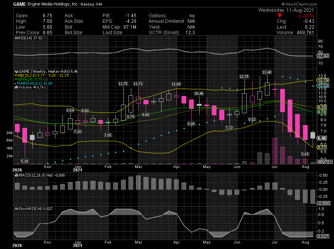Click the Engine Media Holdings, Inc. company name
This screenshot has height=249, width=334.
tap(53, 4)
